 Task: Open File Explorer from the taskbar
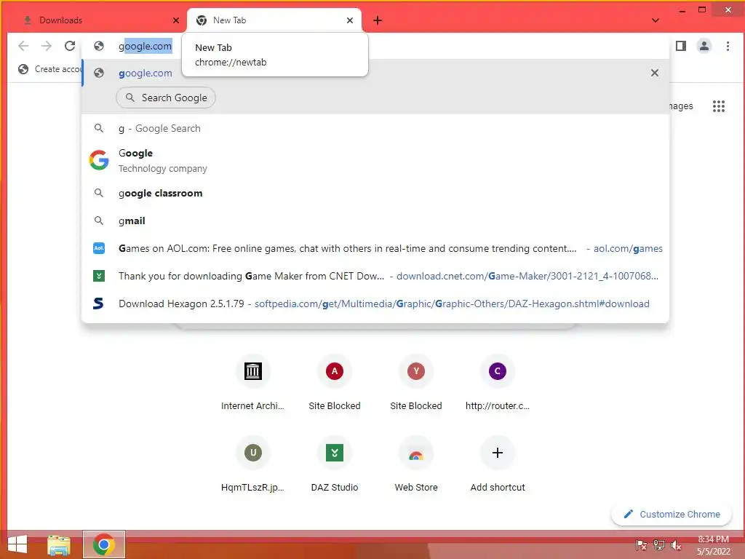tap(59, 544)
